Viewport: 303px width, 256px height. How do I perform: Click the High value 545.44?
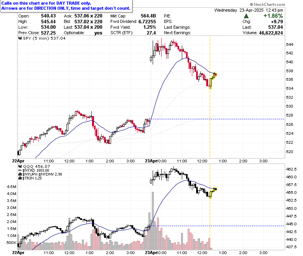pyautogui.click(x=48, y=22)
